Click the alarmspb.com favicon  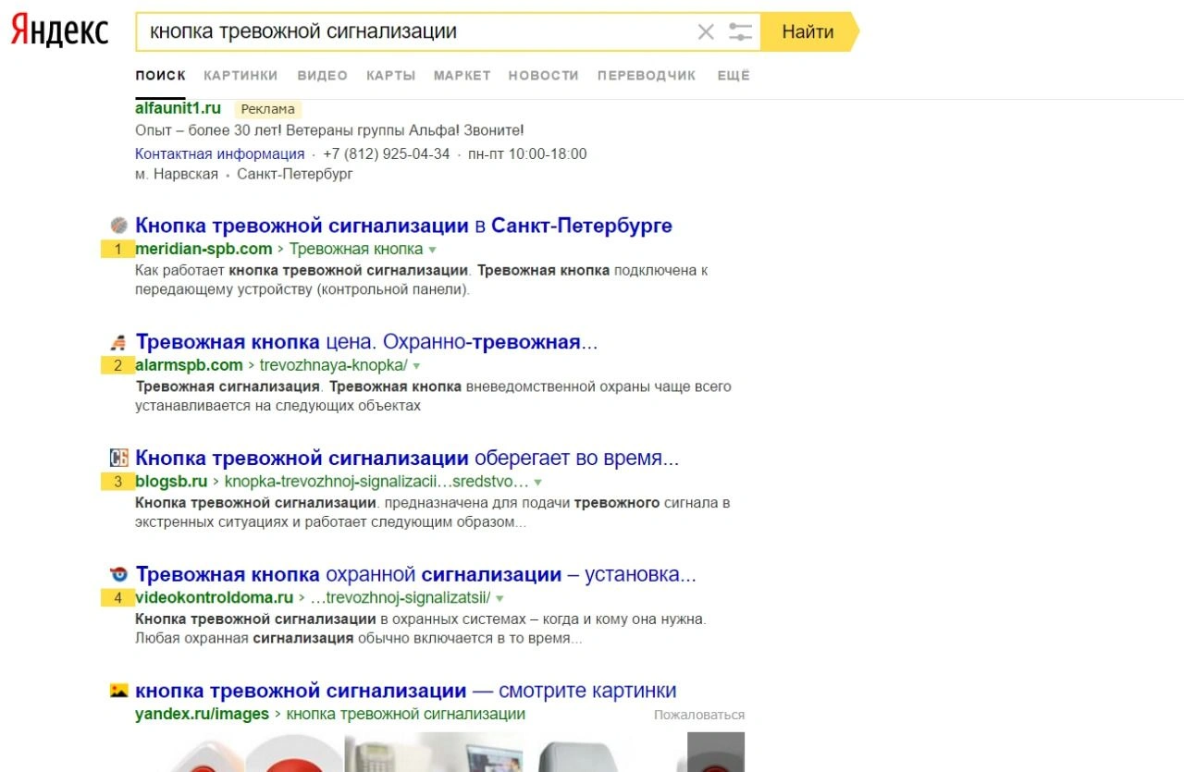[118, 342]
